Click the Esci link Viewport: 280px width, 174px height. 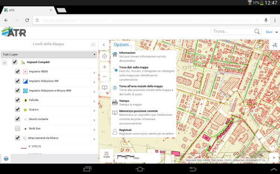(269, 32)
